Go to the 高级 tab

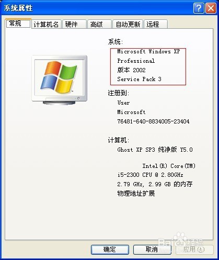coord(99,24)
